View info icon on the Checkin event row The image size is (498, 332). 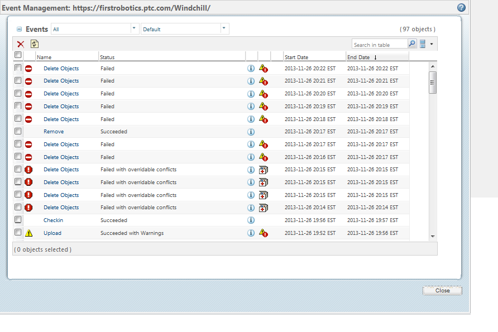(x=251, y=220)
